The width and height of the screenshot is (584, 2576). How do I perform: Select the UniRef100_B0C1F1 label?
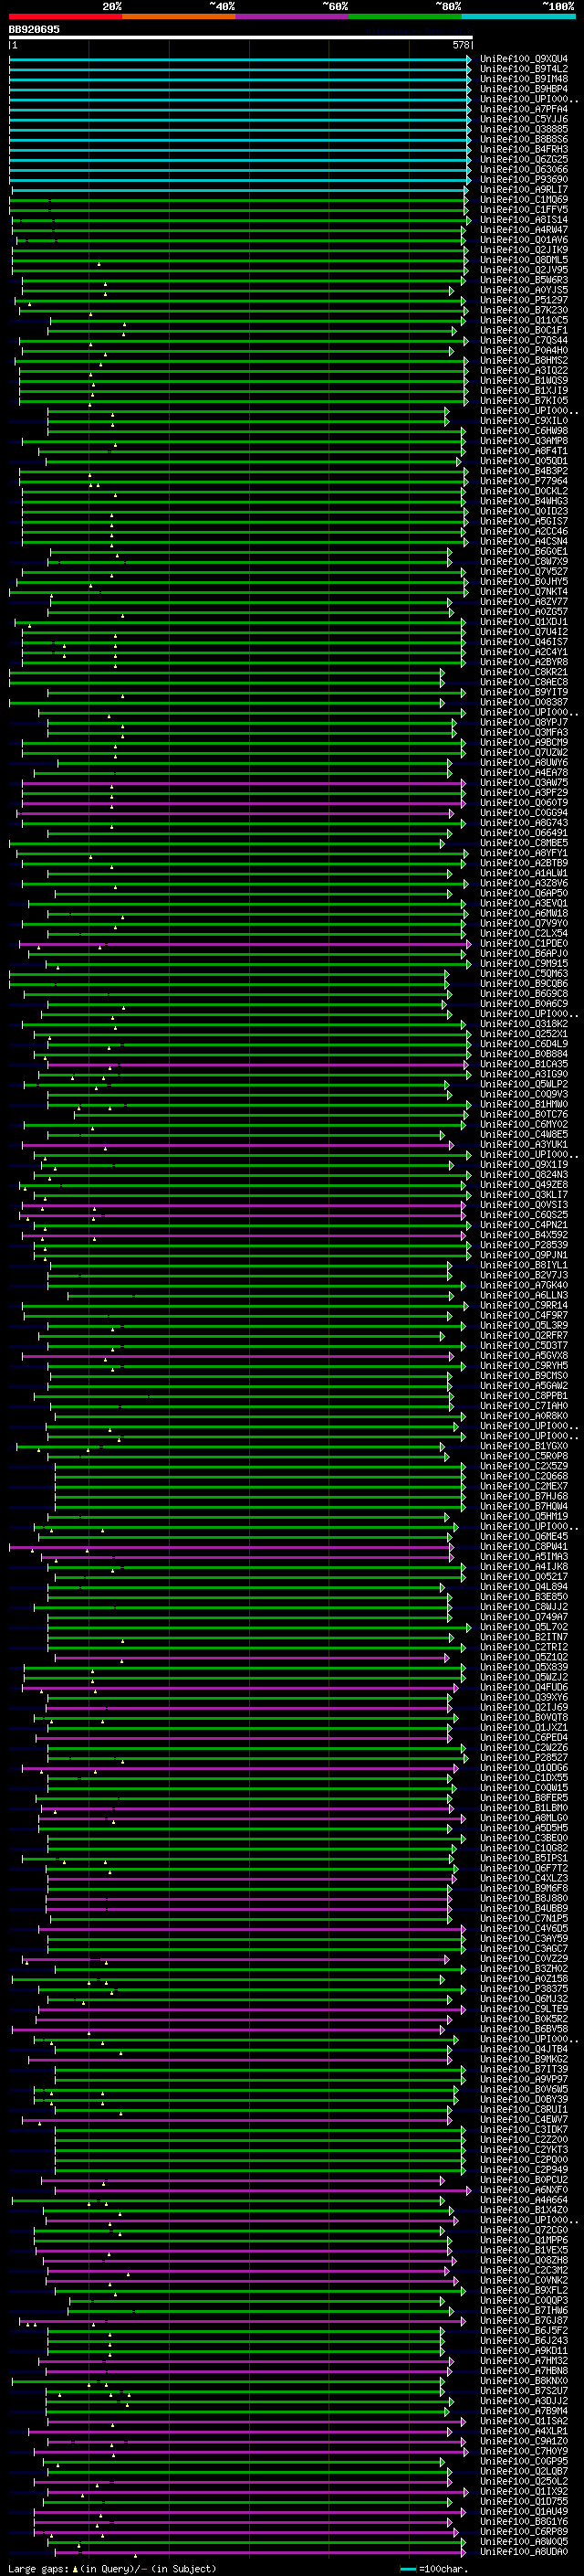[x=523, y=330]
